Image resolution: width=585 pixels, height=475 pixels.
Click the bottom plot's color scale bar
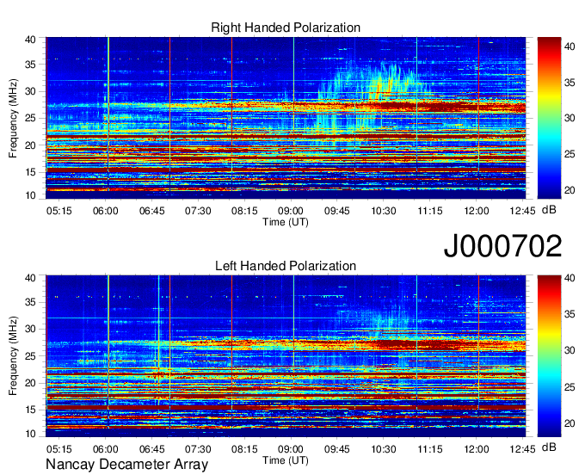(x=550, y=356)
